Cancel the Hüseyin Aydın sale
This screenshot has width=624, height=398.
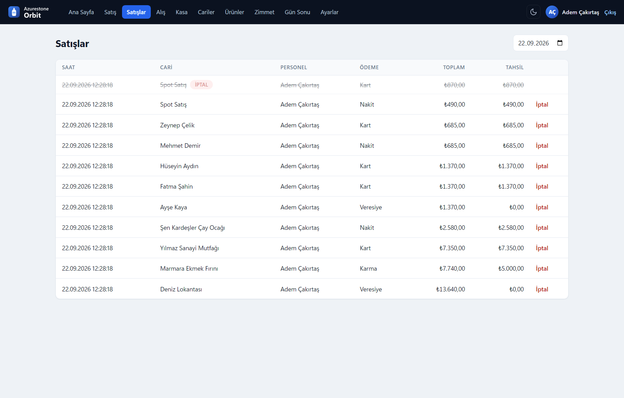click(x=542, y=166)
